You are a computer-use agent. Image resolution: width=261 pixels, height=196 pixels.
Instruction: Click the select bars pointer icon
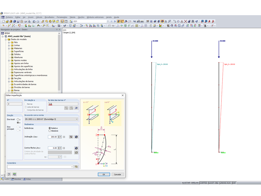click(x=66, y=108)
